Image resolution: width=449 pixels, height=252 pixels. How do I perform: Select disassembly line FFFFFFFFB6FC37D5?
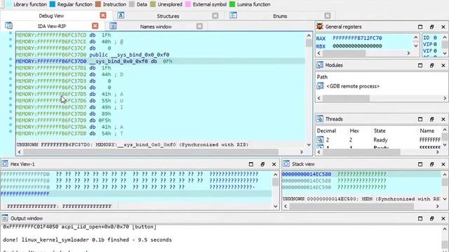pos(69,94)
